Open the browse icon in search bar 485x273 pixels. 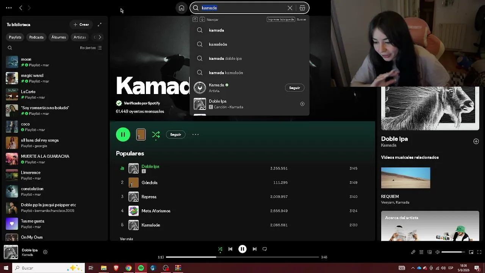[302, 8]
